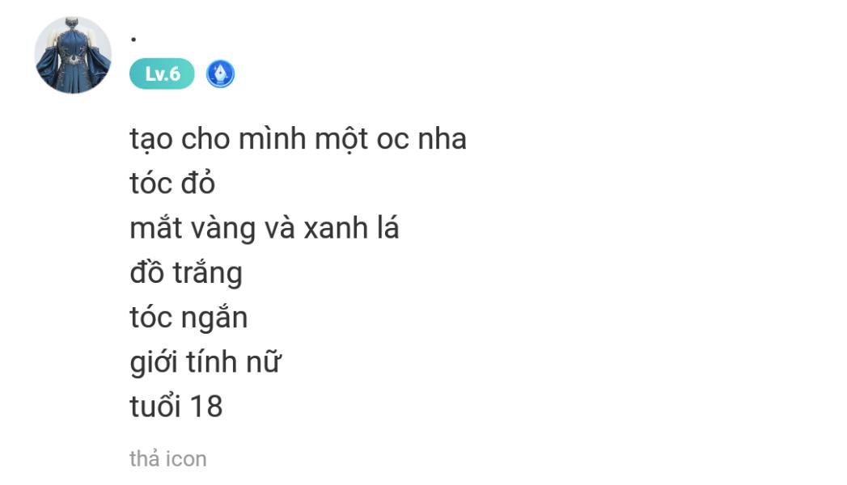This screenshot has width=847, height=485.
Task: Click the word "trắng" in the comment
Action: click(207, 273)
